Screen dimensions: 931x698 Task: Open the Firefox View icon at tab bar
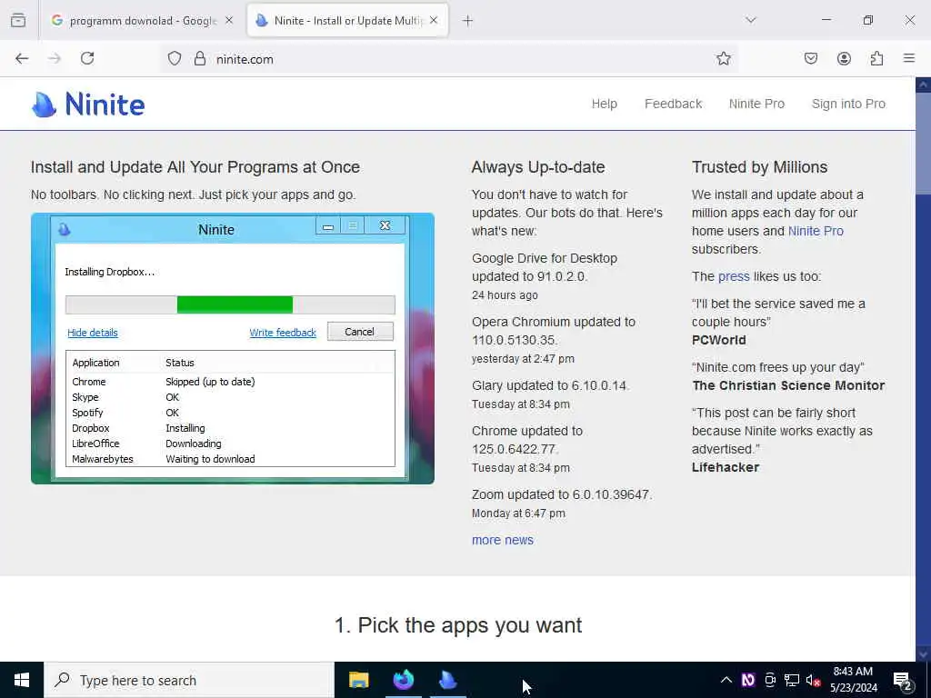coord(18,20)
